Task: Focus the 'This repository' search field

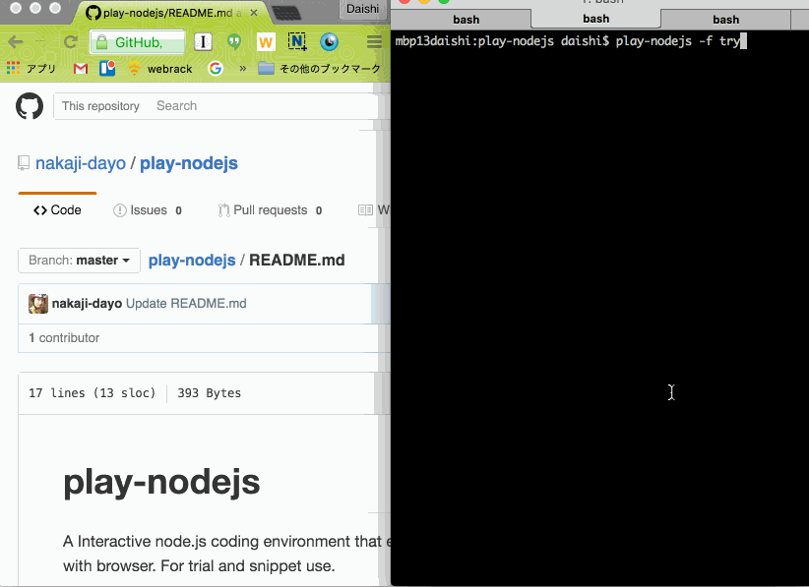Action: (x=216, y=106)
